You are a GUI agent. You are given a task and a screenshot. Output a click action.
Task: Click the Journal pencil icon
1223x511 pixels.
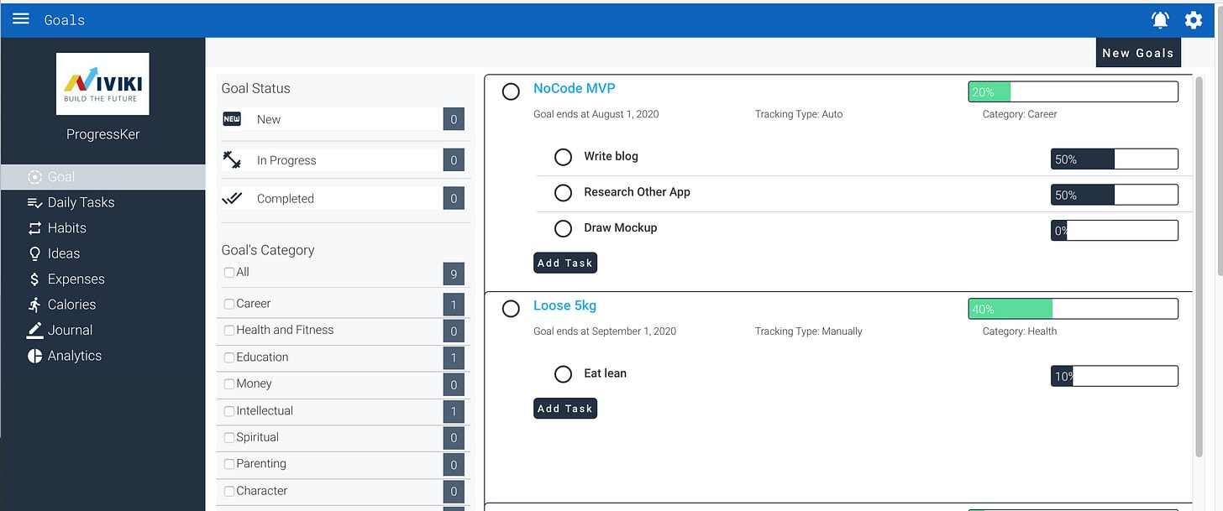pyautogui.click(x=34, y=330)
